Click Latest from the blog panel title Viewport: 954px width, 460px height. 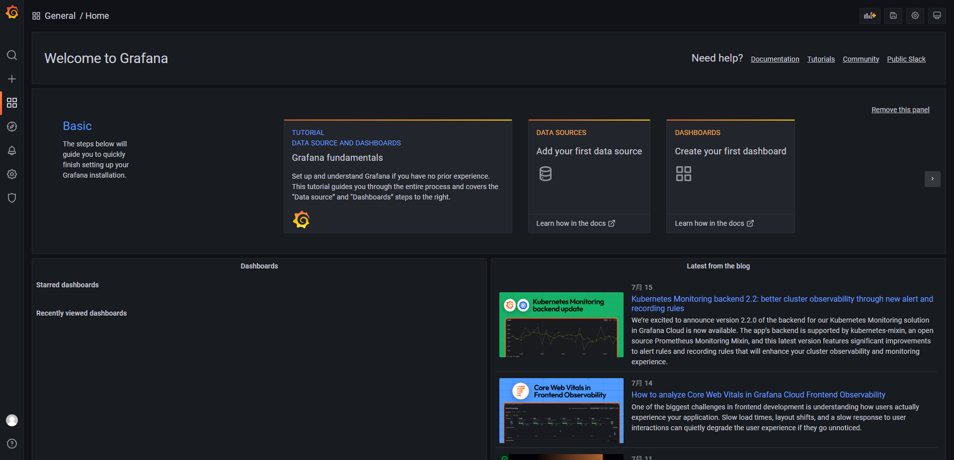click(x=718, y=266)
